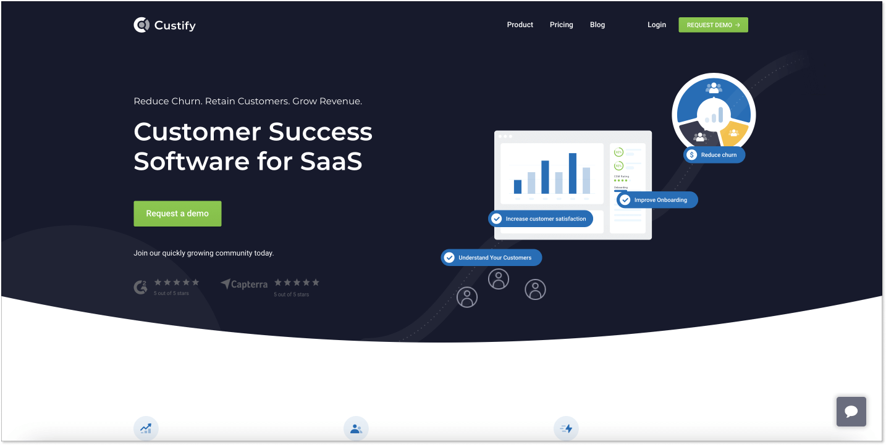Click the Request a demo hero button
This screenshot has width=886, height=445.
pyautogui.click(x=177, y=214)
